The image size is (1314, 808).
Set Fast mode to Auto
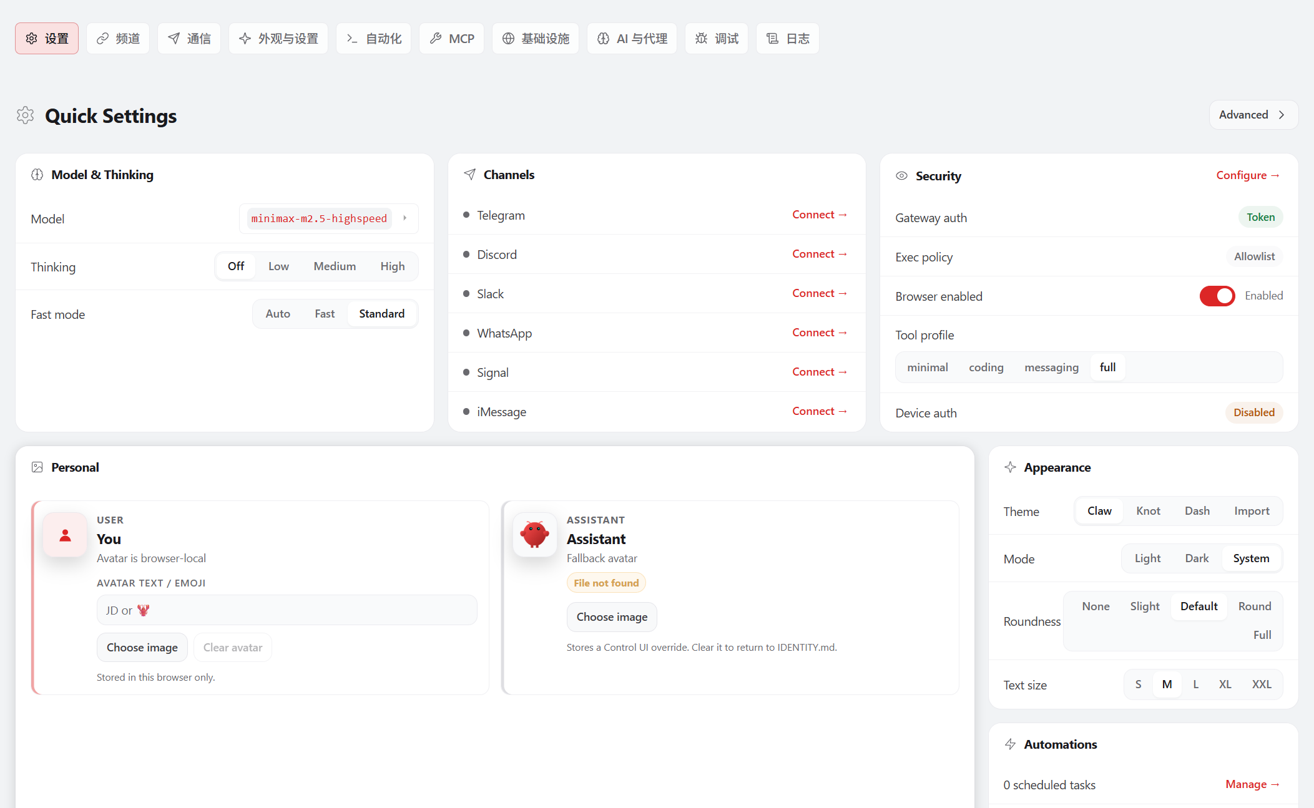point(278,314)
